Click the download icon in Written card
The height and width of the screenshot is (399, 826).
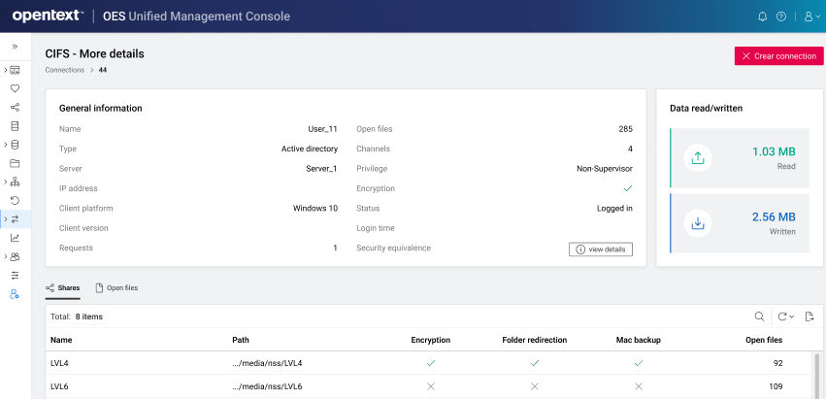coord(697,222)
